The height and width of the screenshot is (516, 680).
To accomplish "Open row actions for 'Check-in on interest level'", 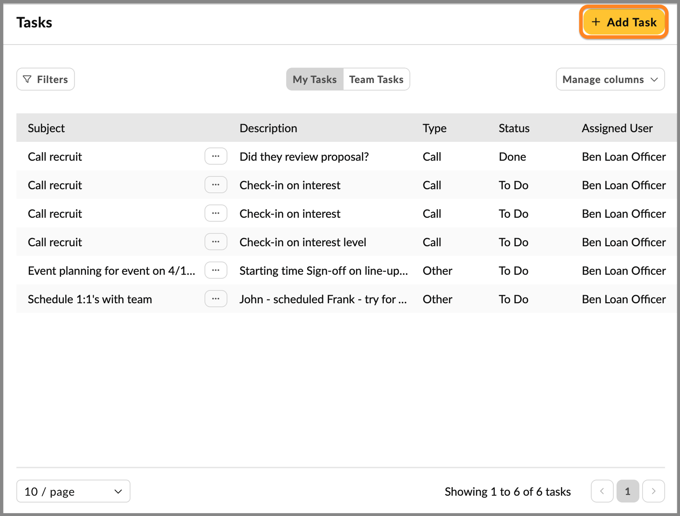I will click(216, 242).
